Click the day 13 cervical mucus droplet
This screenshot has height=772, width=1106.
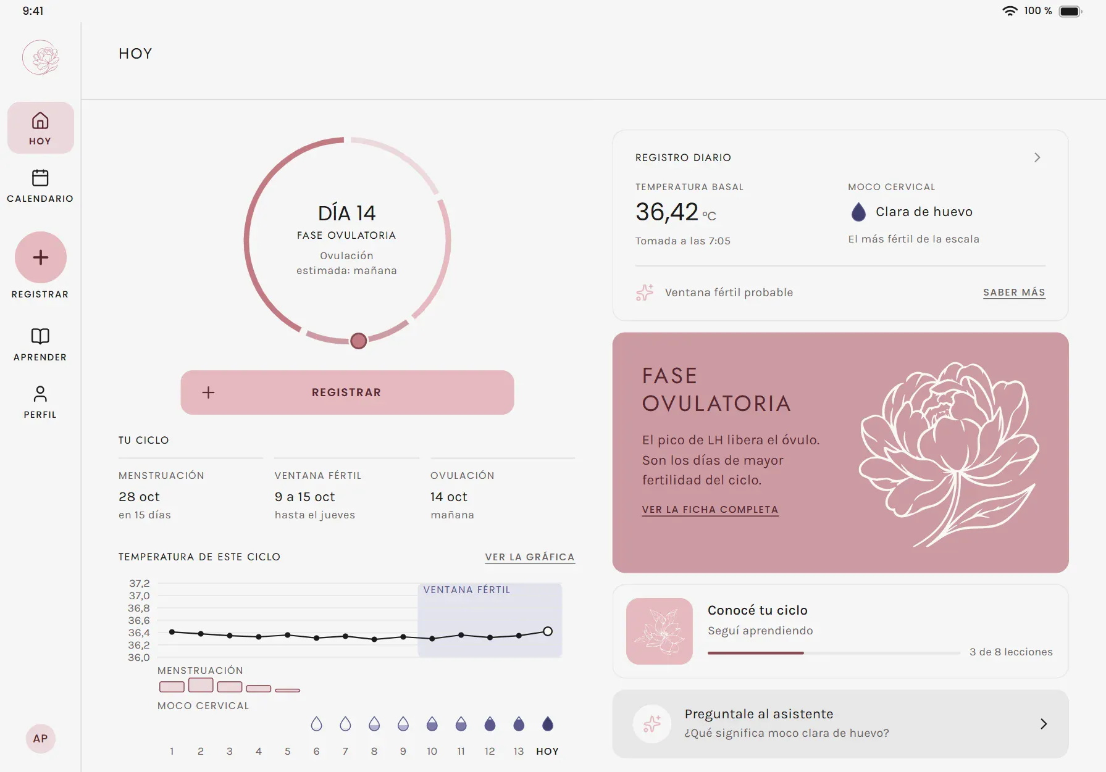click(519, 724)
